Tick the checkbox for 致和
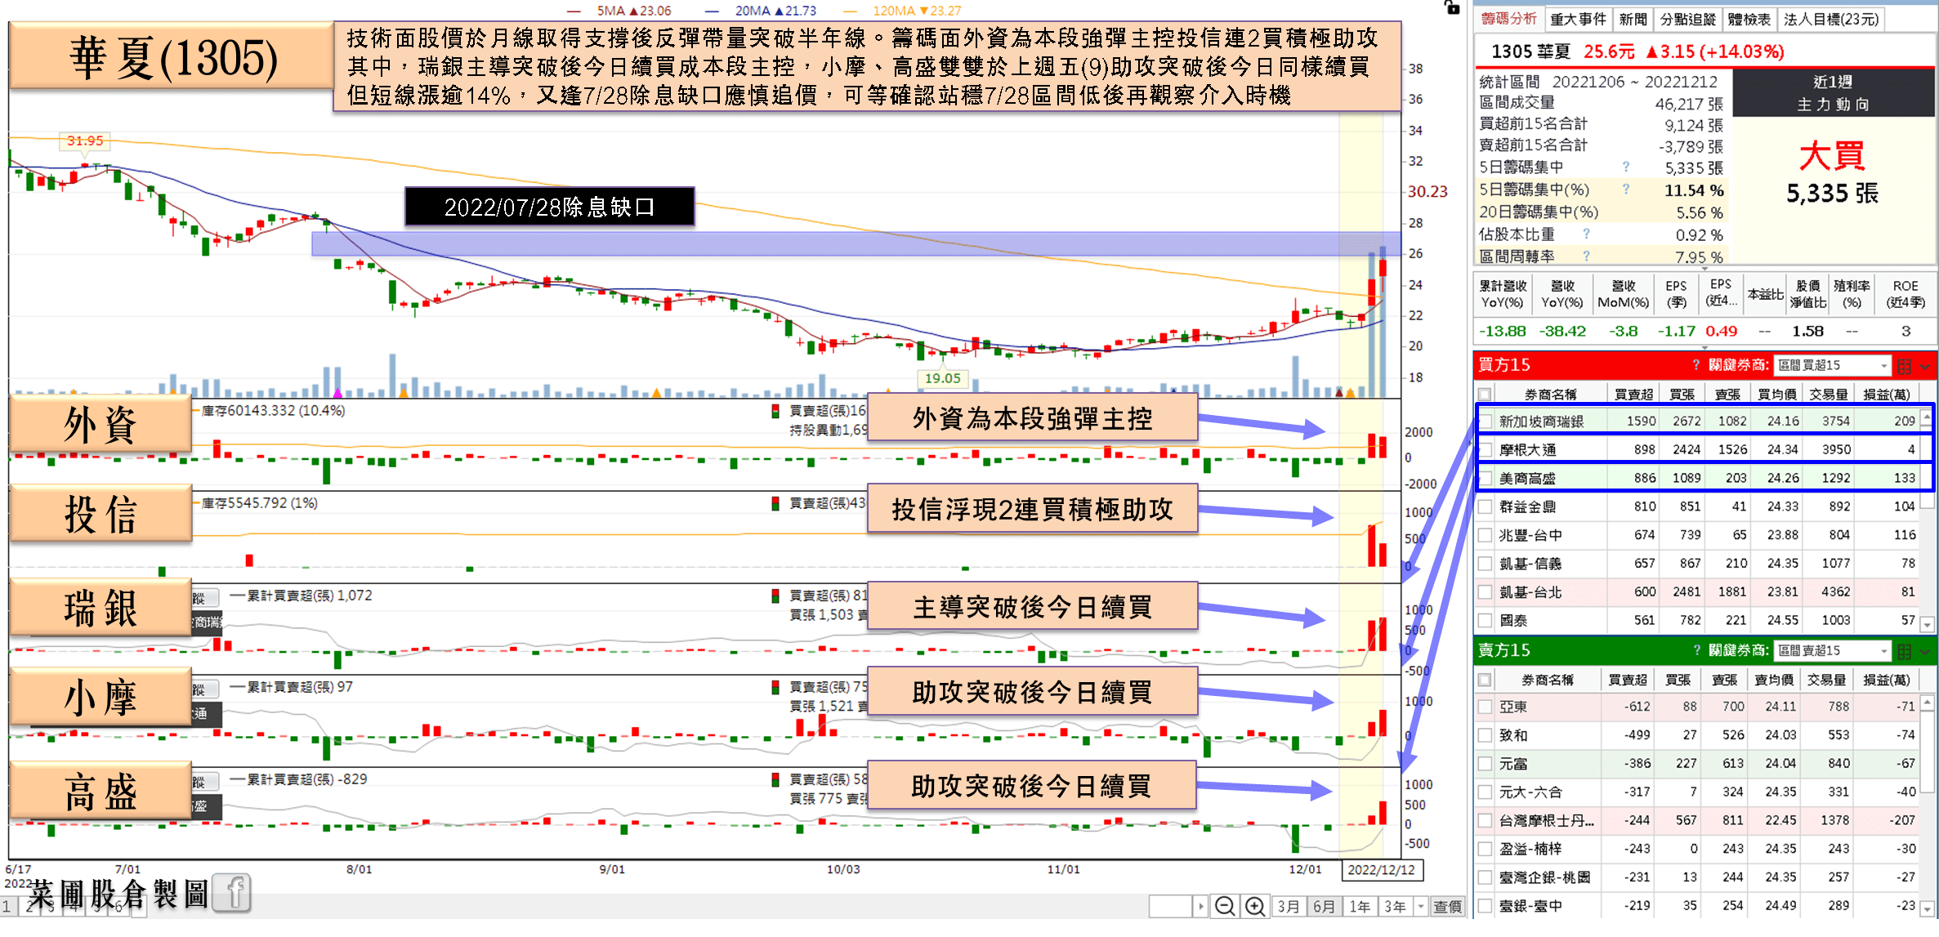 1485,735
